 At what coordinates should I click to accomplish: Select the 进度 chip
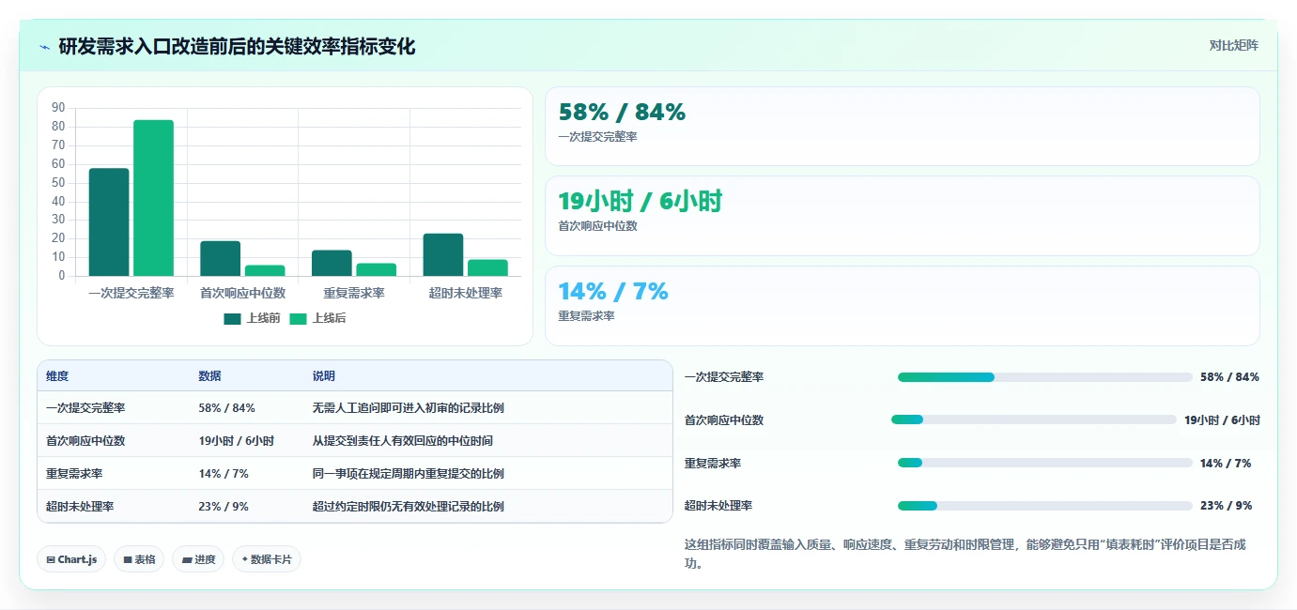pyautogui.click(x=198, y=559)
